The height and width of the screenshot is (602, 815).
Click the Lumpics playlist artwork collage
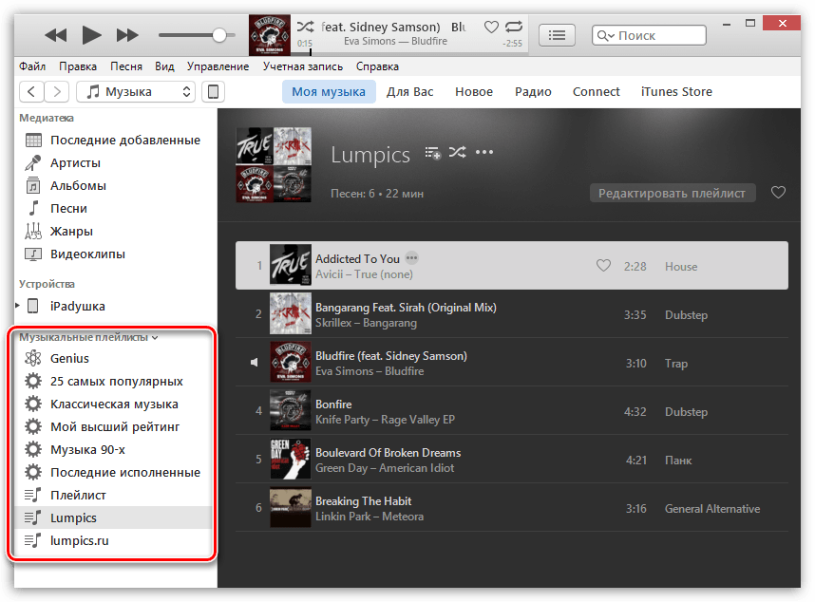[274, 164]
